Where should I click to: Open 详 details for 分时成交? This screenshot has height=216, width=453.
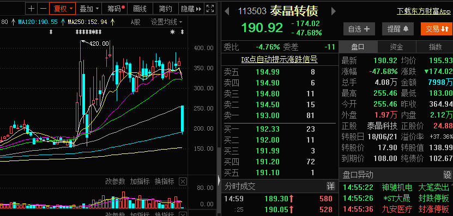pyautogui.click(x=330, y=186)
